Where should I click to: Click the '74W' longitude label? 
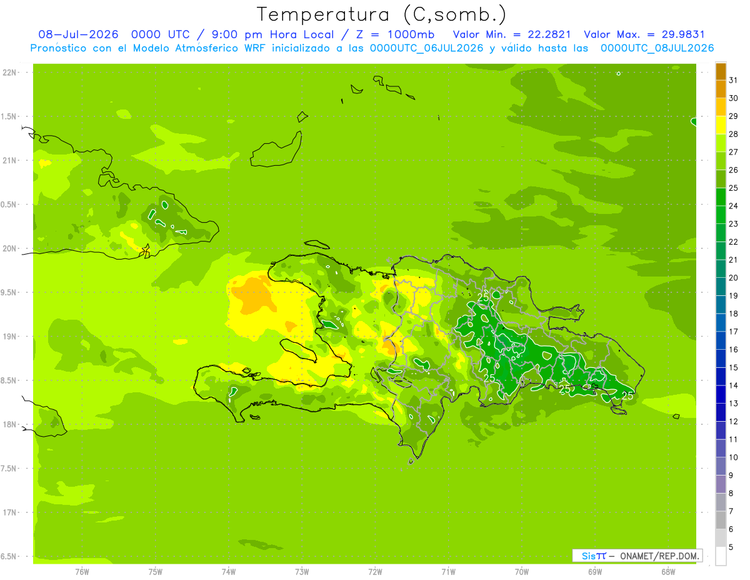pyautogui.click(x=229, y=572)
